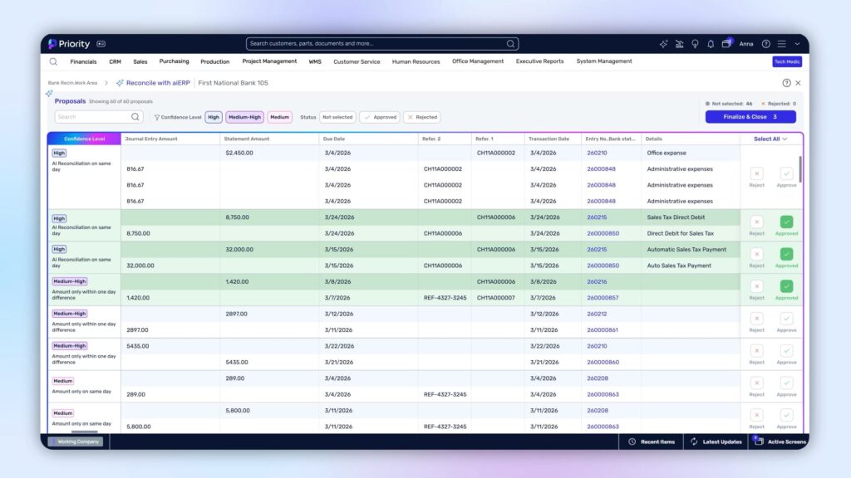851x478 pixels.
Task: Open the Select All dropdown
Action: [770, 139]
